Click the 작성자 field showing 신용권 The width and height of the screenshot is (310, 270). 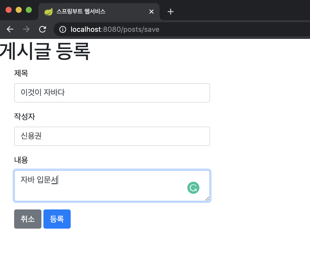tap(112, 136)
